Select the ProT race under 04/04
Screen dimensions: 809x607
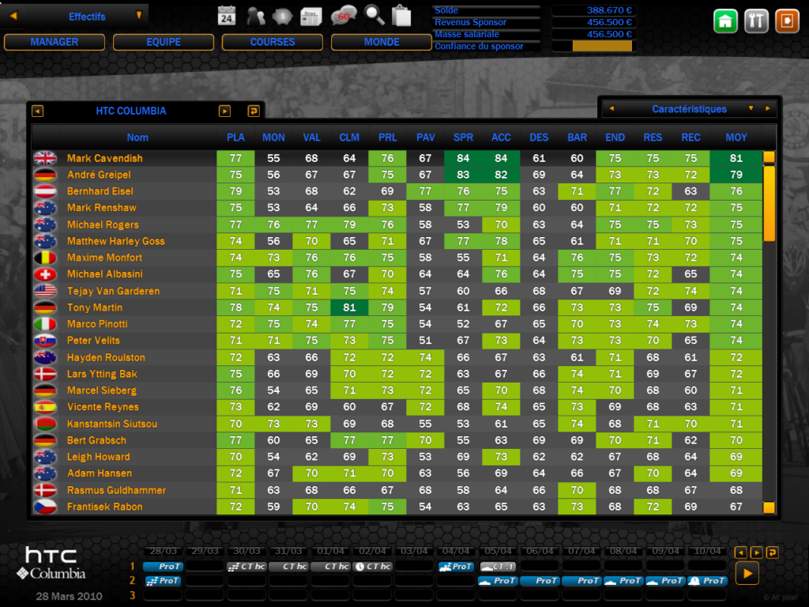click(x=456, y=567)
